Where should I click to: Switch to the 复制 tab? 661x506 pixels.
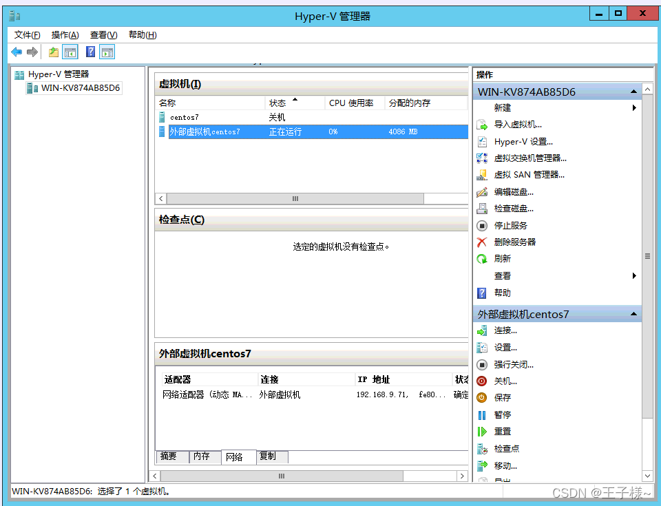tap(273, 456)
